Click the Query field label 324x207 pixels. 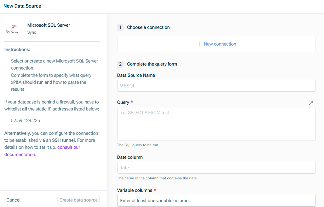(x=123, y=102)
